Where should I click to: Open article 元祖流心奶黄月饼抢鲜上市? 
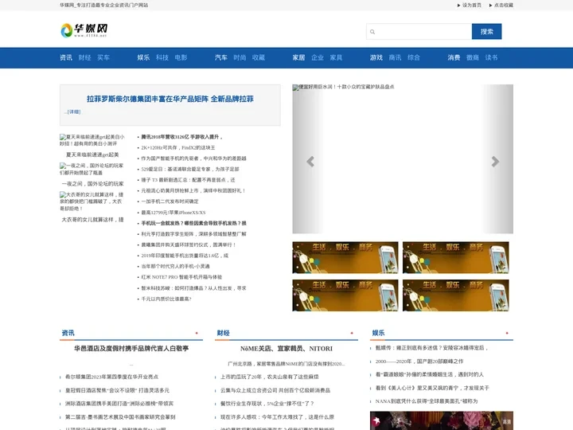click(193, 191)
